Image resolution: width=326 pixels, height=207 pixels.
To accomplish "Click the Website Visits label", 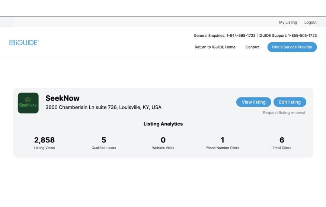I will [163, 148].
